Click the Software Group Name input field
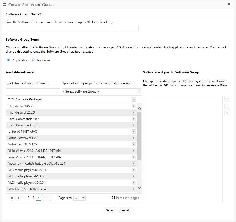The height and width of the screenshot is (222, 236). click(x=72, y=28)
